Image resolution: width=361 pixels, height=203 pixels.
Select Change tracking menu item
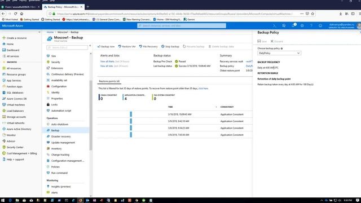click(x=58, y=155)
